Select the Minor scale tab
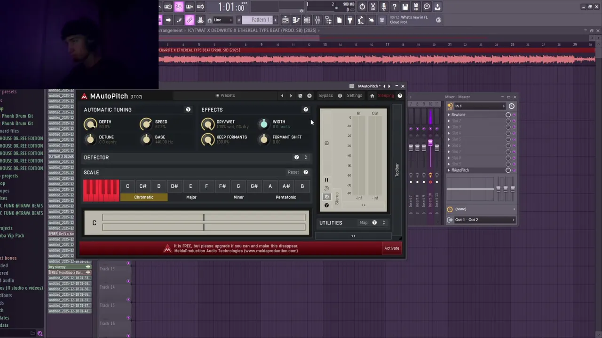 238,197
